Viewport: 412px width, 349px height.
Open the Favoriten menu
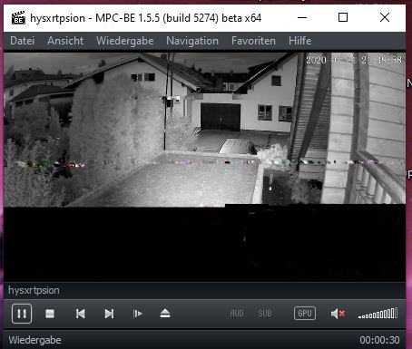tap(253, 41)
